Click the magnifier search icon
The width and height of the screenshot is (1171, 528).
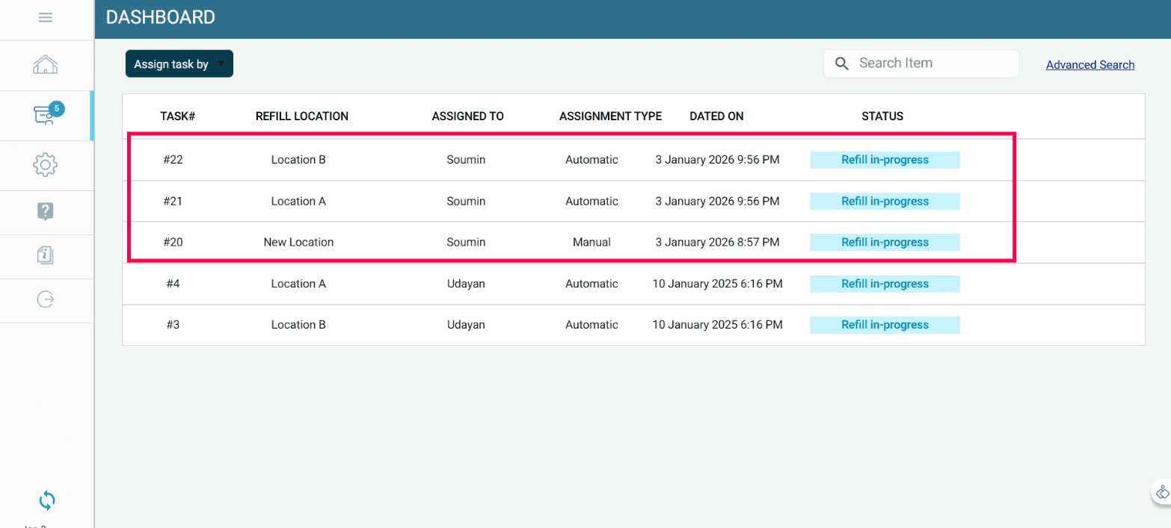click(x=842, y=63)
